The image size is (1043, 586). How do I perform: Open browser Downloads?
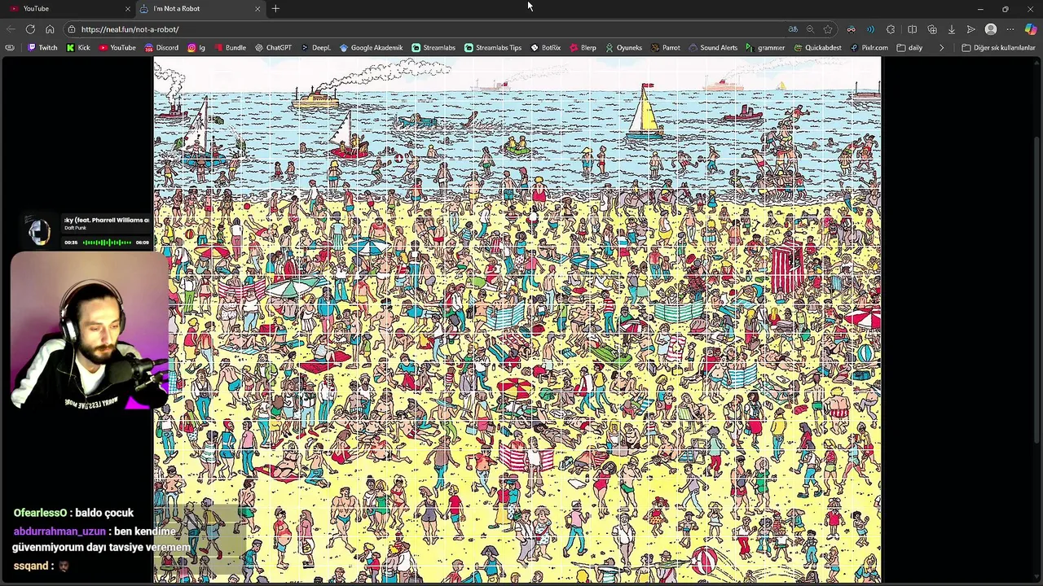[951, 29]
